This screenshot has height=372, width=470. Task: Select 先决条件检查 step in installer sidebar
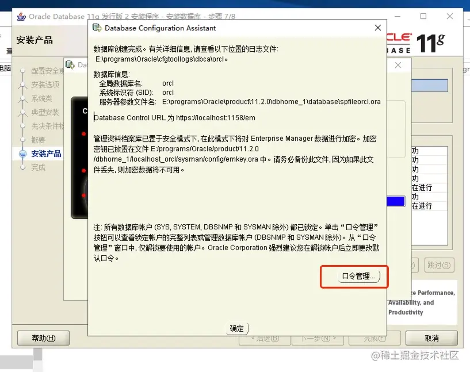tap(47, 126)
